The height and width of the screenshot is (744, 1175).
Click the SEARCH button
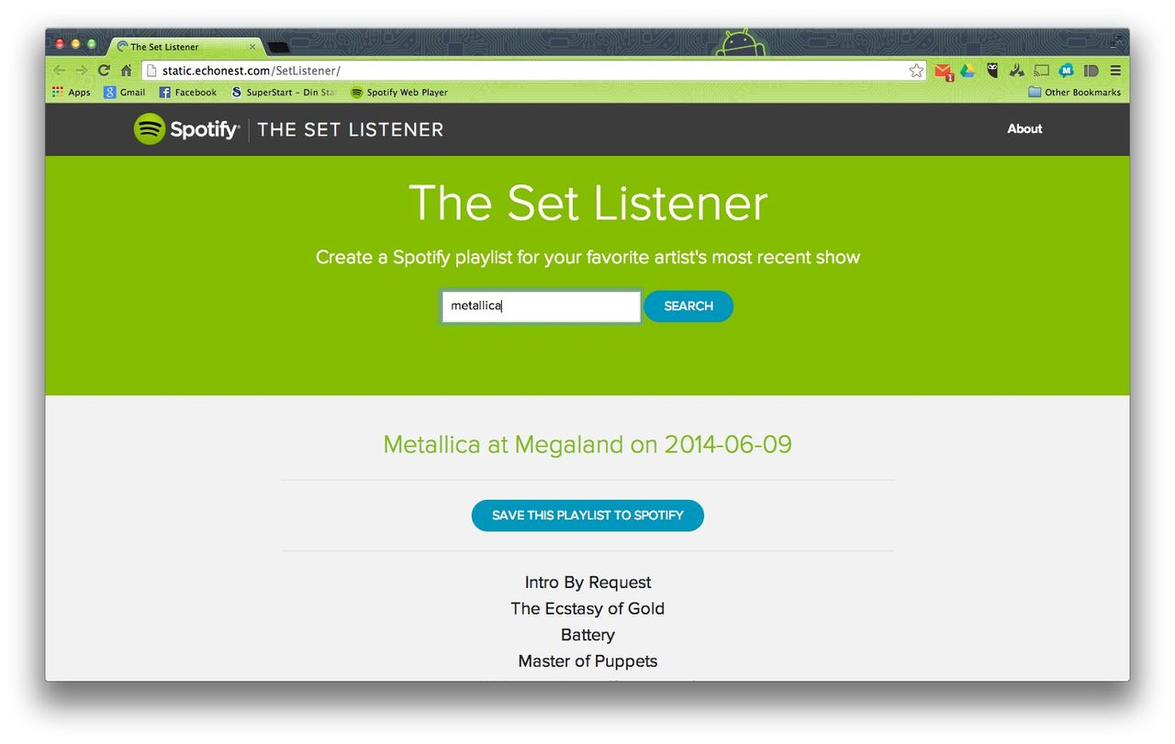point(688,306)
